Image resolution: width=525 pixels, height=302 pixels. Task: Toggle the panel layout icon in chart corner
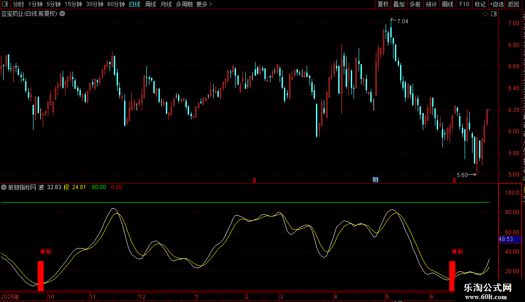pos(494,14)
